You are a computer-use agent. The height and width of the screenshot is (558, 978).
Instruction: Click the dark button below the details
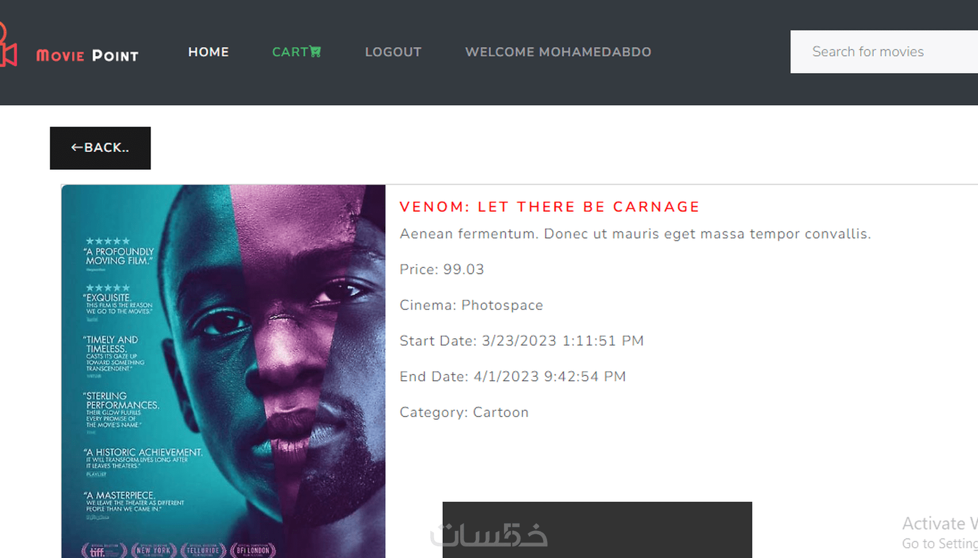tap(597, 530)
